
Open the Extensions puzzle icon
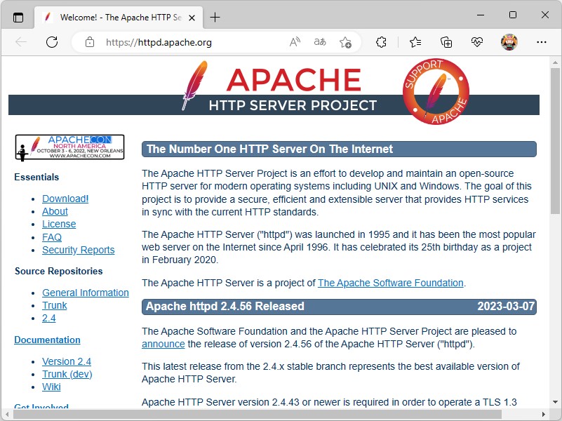tap(381, 42)
